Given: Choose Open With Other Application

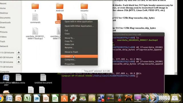Looking at the screenshot, I should (x=79, y=26).
